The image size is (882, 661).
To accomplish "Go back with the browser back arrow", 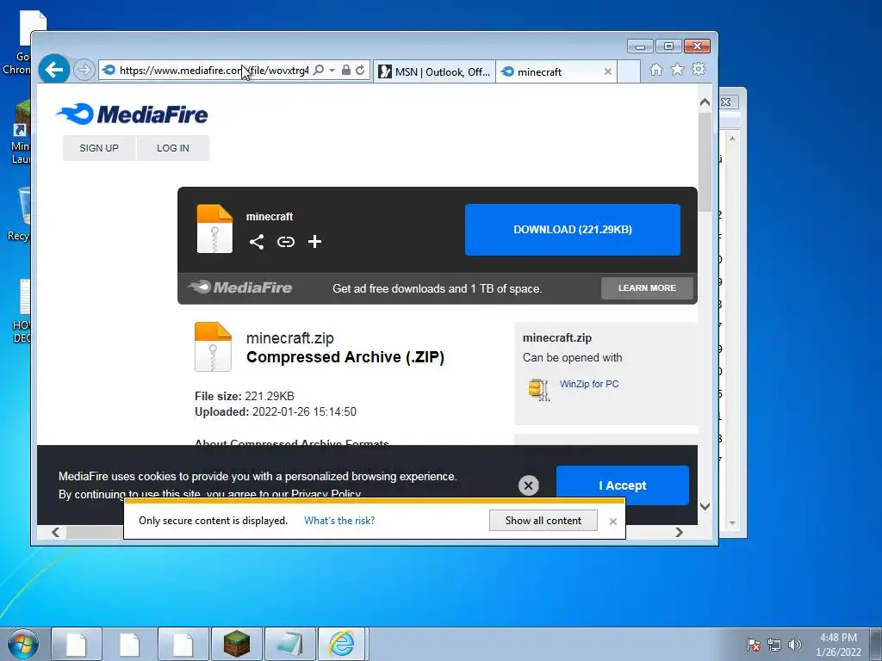I will (x=54, y=70).
